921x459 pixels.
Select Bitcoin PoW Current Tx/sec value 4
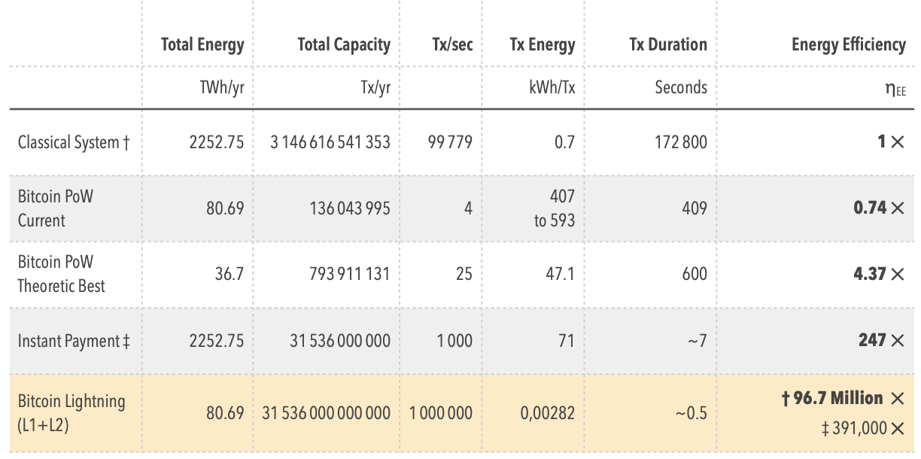(468, 208)
